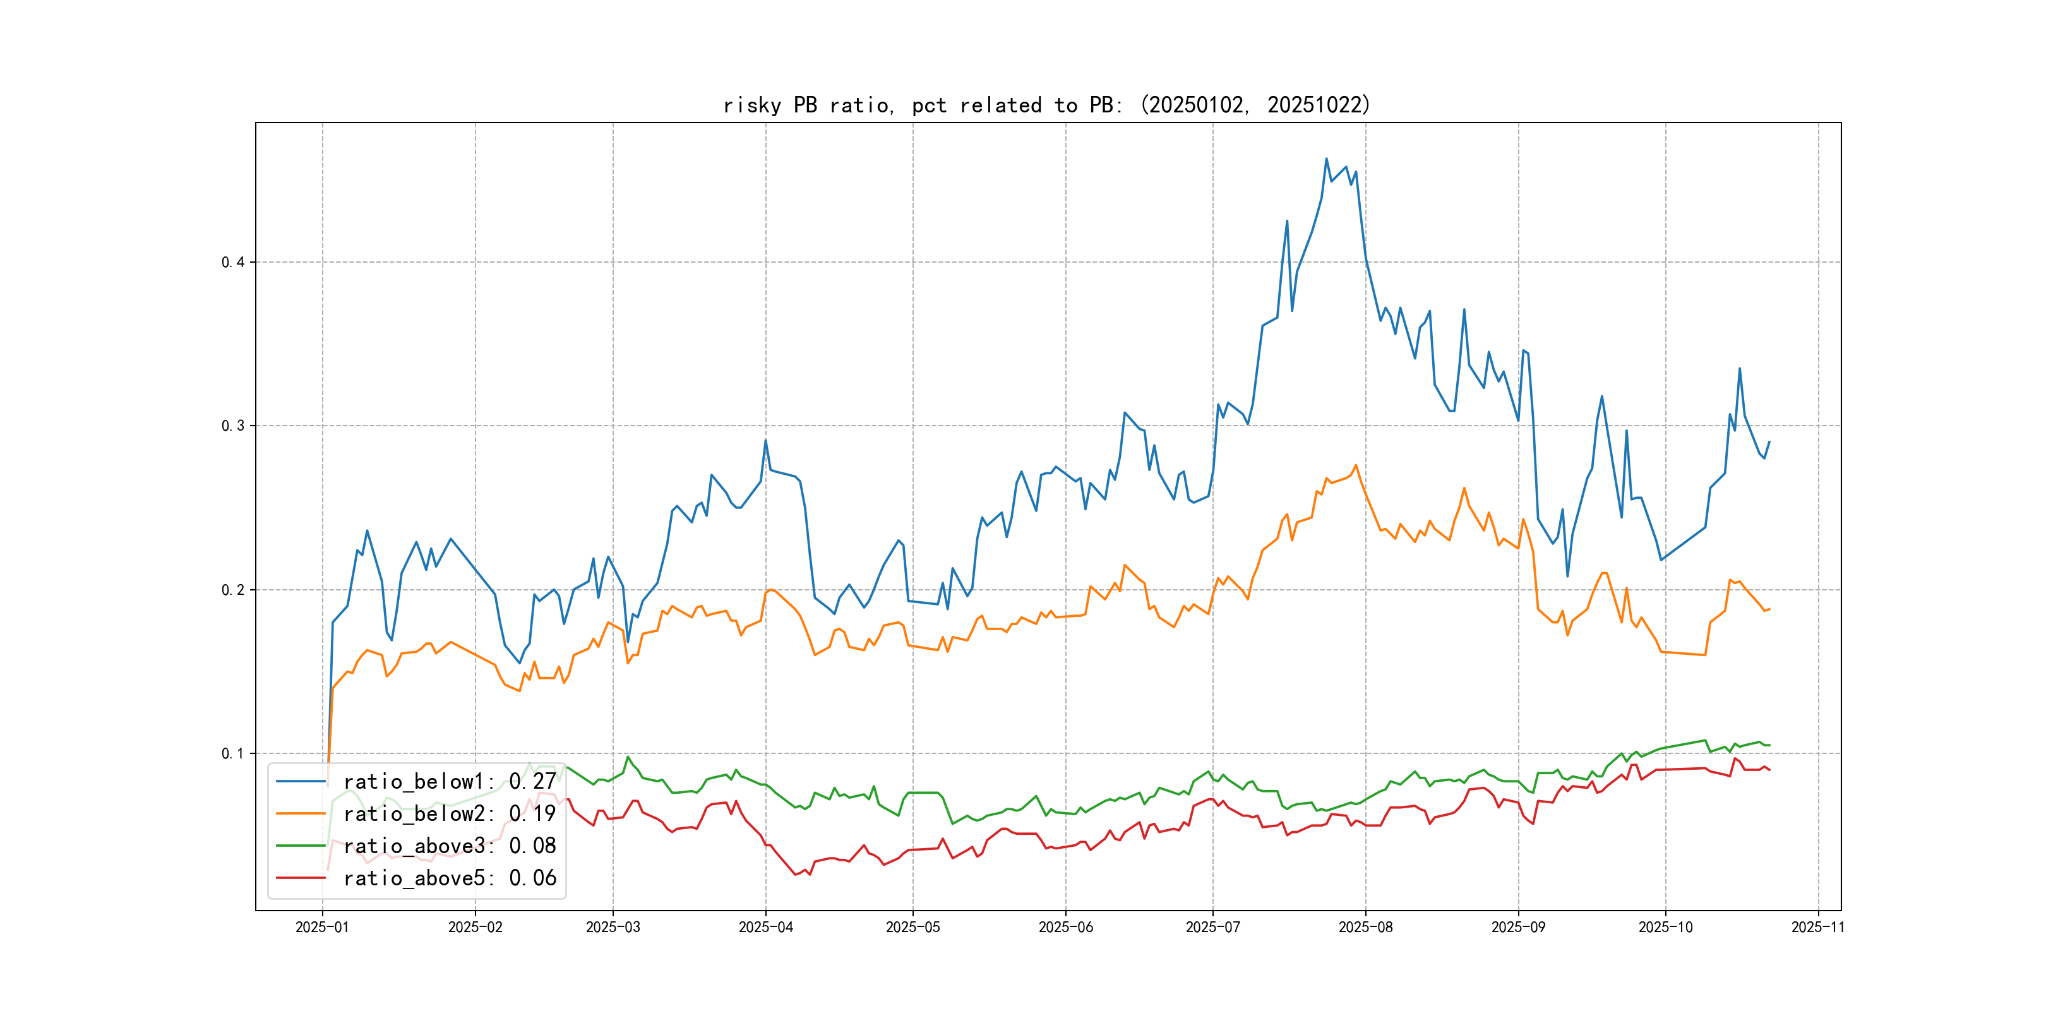Select legend label ratio_below1: 0.27
The width and height of the screenshot is (2046, 1023).
(450, 782)
